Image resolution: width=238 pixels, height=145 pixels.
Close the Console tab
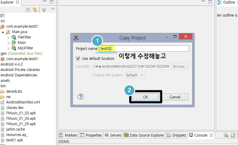(211, 135)
